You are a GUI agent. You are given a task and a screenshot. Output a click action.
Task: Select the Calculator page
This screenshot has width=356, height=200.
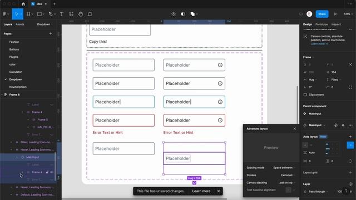click(x=16, y=72)
